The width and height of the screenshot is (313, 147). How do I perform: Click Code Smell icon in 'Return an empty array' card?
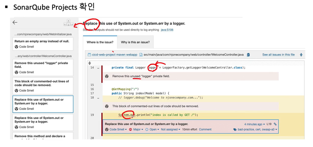tap(17, 47)
